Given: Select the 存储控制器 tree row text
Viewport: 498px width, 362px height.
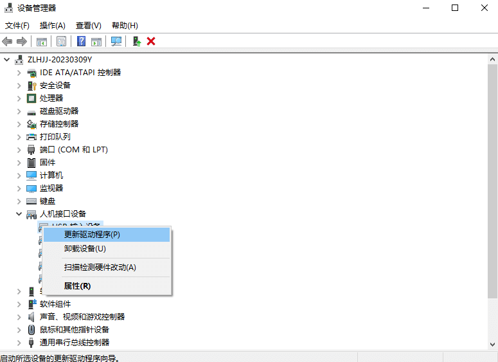Looking at the screenshot, I should pos(59,124).
